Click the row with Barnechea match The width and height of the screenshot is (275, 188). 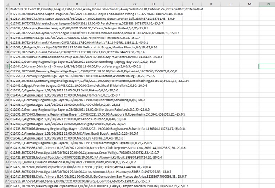pyautogui.click(x=98, y=148)
